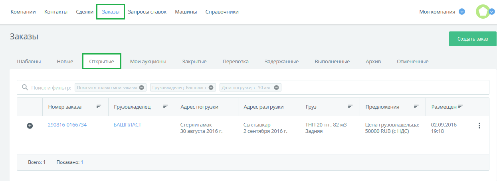Remove the 'Показать только мои заказы' filter chip
This screenshot has height=181, width=497.
click(x=142, y=88)
